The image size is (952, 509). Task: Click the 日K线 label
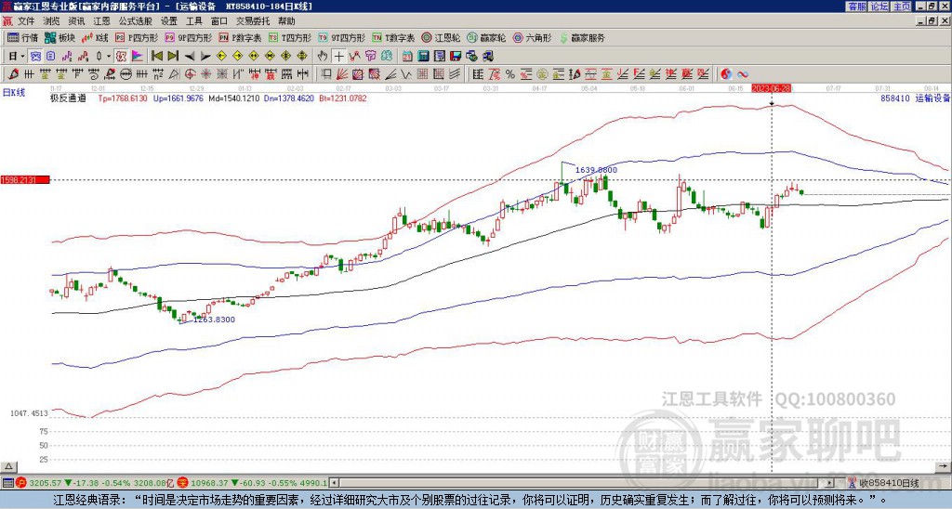click(14, 93)
